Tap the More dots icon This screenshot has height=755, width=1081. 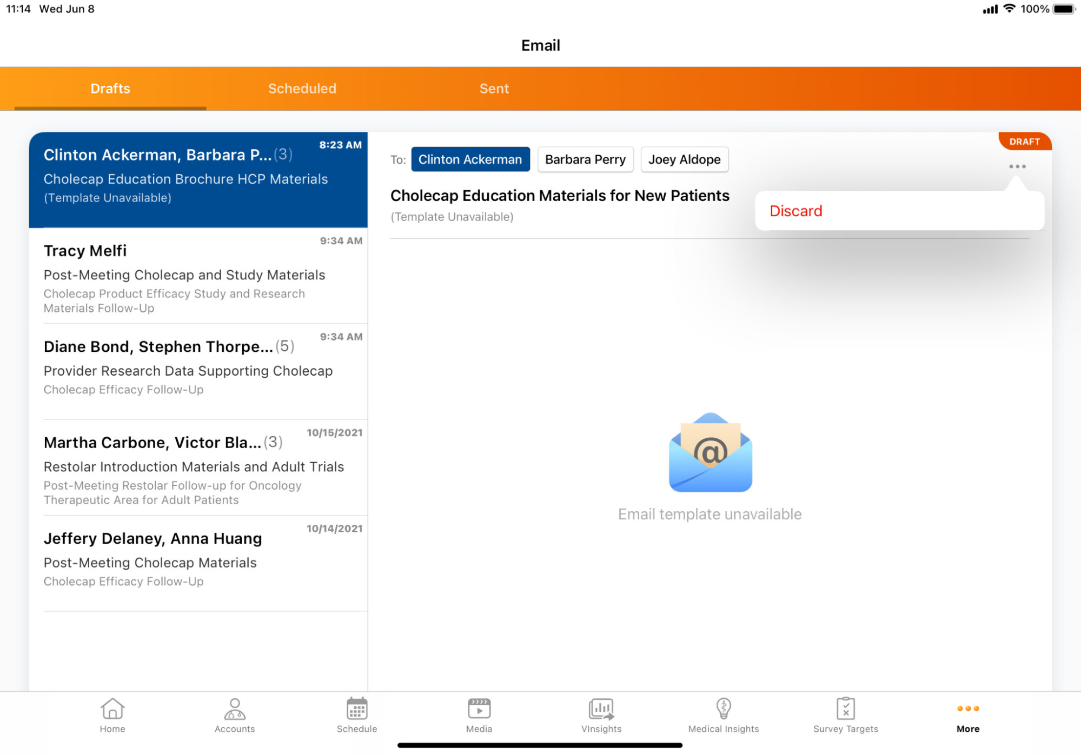pyautogui.click(x=967, y=709)
